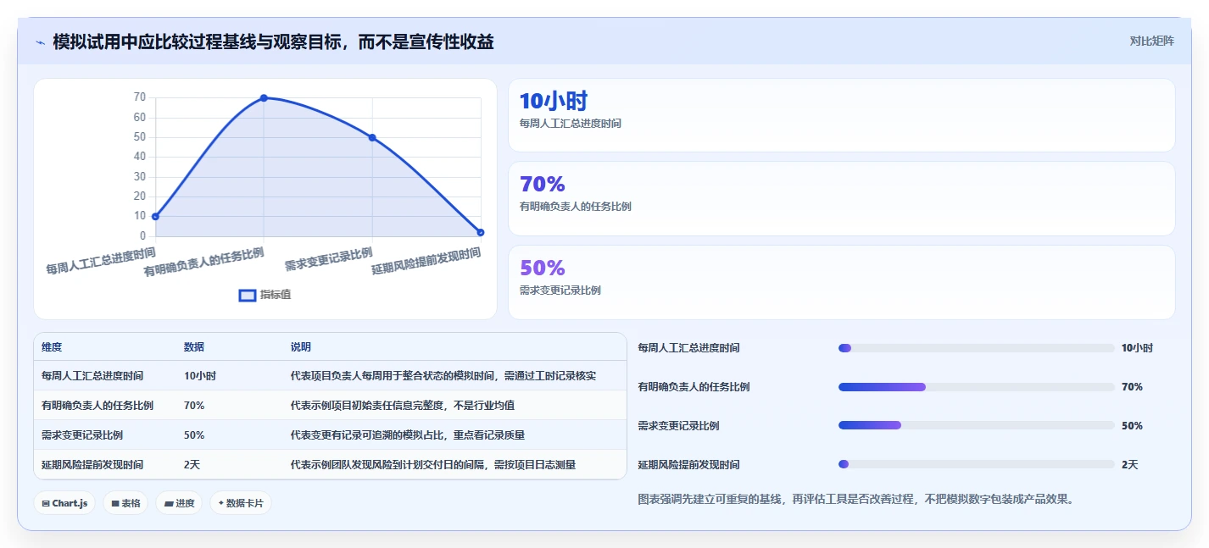Click progress label 有明确负责人的任务比例

(694, 387)
